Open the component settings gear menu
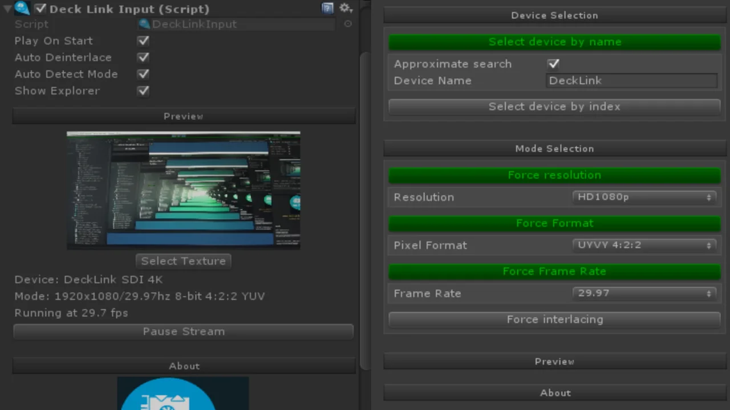Image resolution: width=730 pixels, height=410 pixels. coord(345,8)
